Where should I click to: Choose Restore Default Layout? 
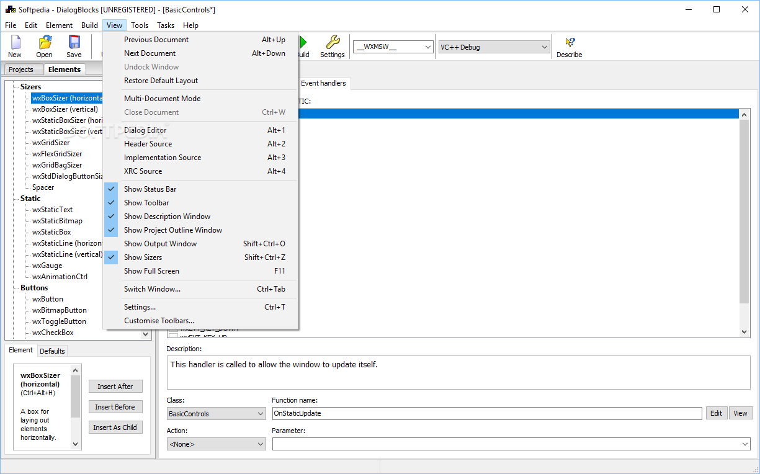click(201, 81)
